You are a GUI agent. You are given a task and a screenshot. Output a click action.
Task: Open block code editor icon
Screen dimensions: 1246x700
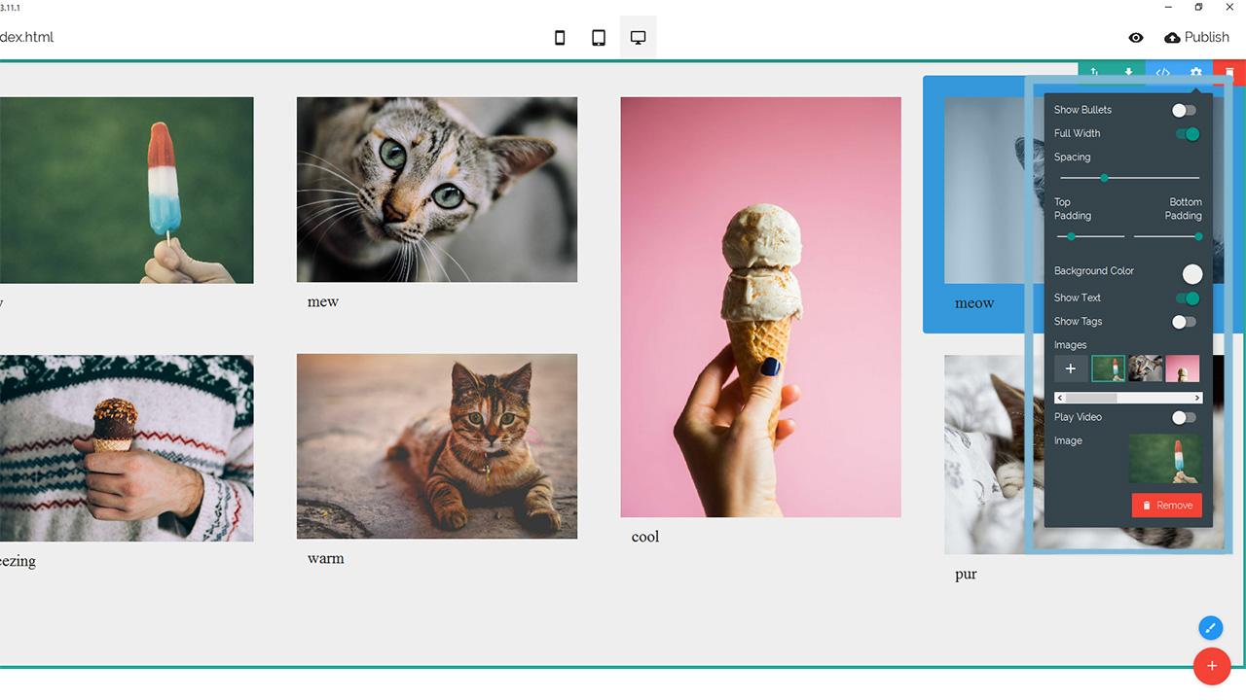click(x=1162, y=73)
